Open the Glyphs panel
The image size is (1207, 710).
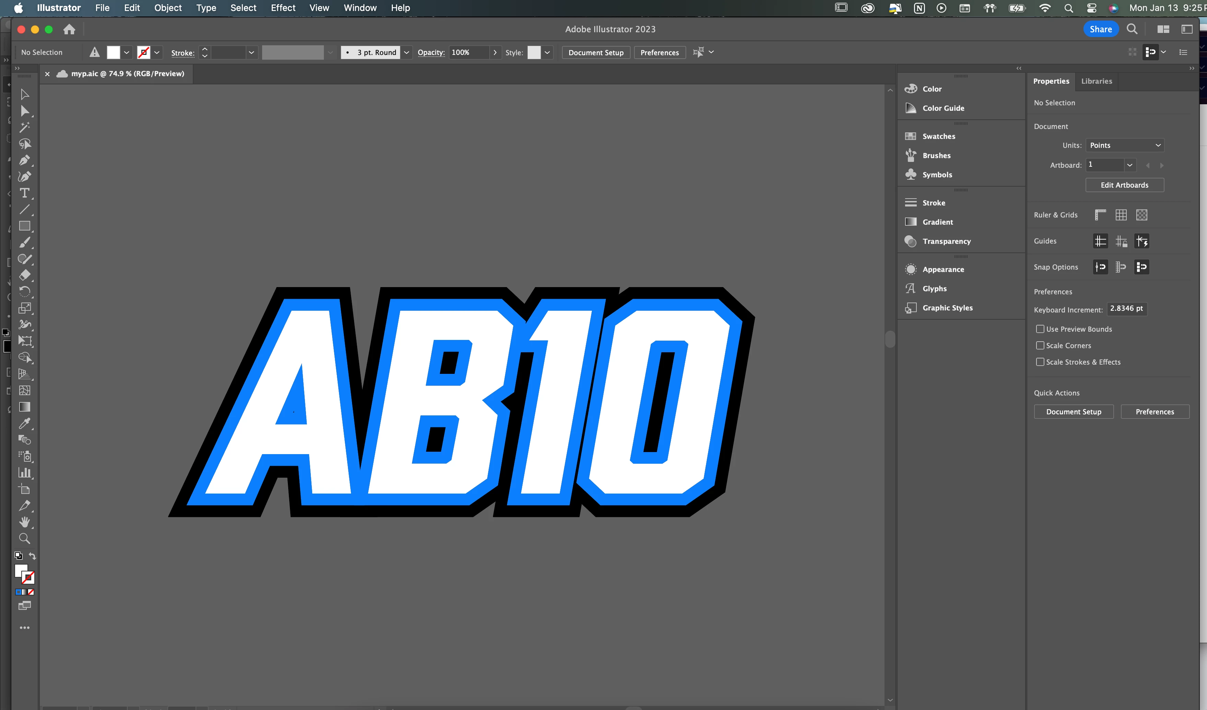[x=934, y=289]
